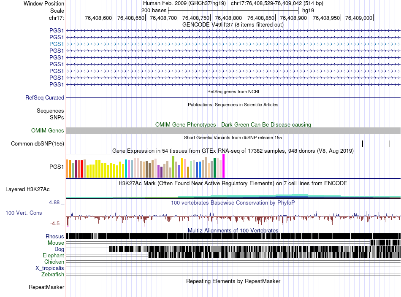Click the dark green GTEx expression bar
This screenshot has width=401, height=297.
[x=215, y=168]
